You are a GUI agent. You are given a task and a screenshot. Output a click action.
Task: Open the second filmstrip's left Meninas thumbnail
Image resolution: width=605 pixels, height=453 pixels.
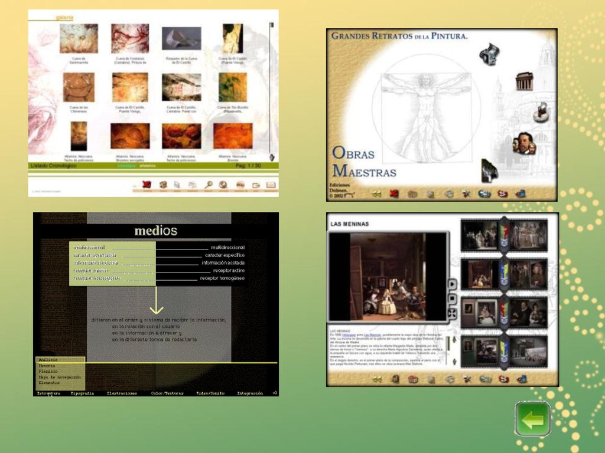[x=479, y=274]
